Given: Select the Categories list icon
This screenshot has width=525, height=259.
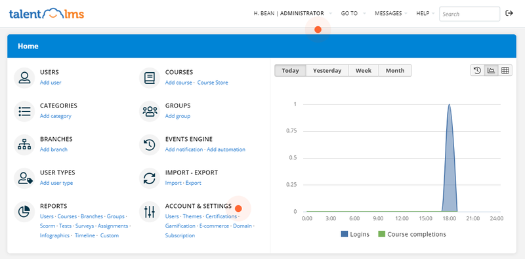Looking at the screenshot, I should tap(24, 111).
